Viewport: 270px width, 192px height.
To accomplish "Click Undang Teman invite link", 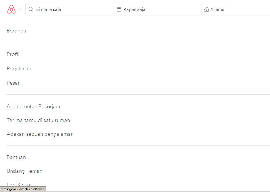I will coord(24,171).
